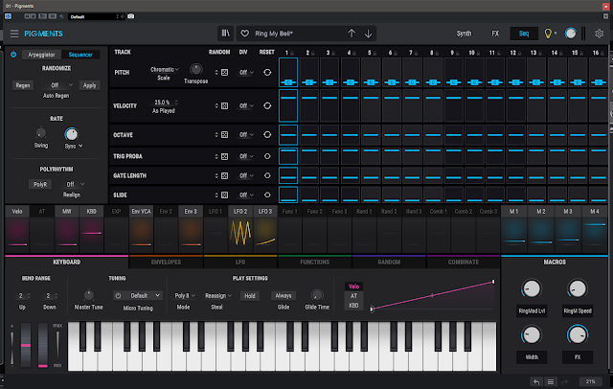Load previous preset with up arrow
Screen dimensions: 613x389
352,34
